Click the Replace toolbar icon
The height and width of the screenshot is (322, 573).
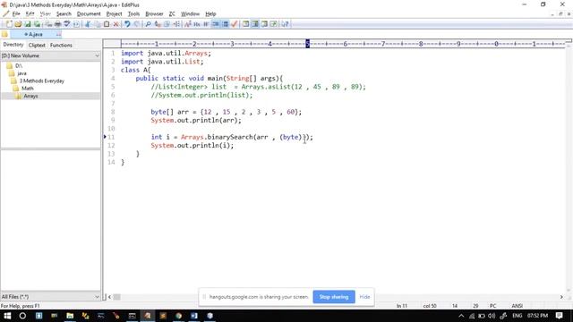coord(158,24)
